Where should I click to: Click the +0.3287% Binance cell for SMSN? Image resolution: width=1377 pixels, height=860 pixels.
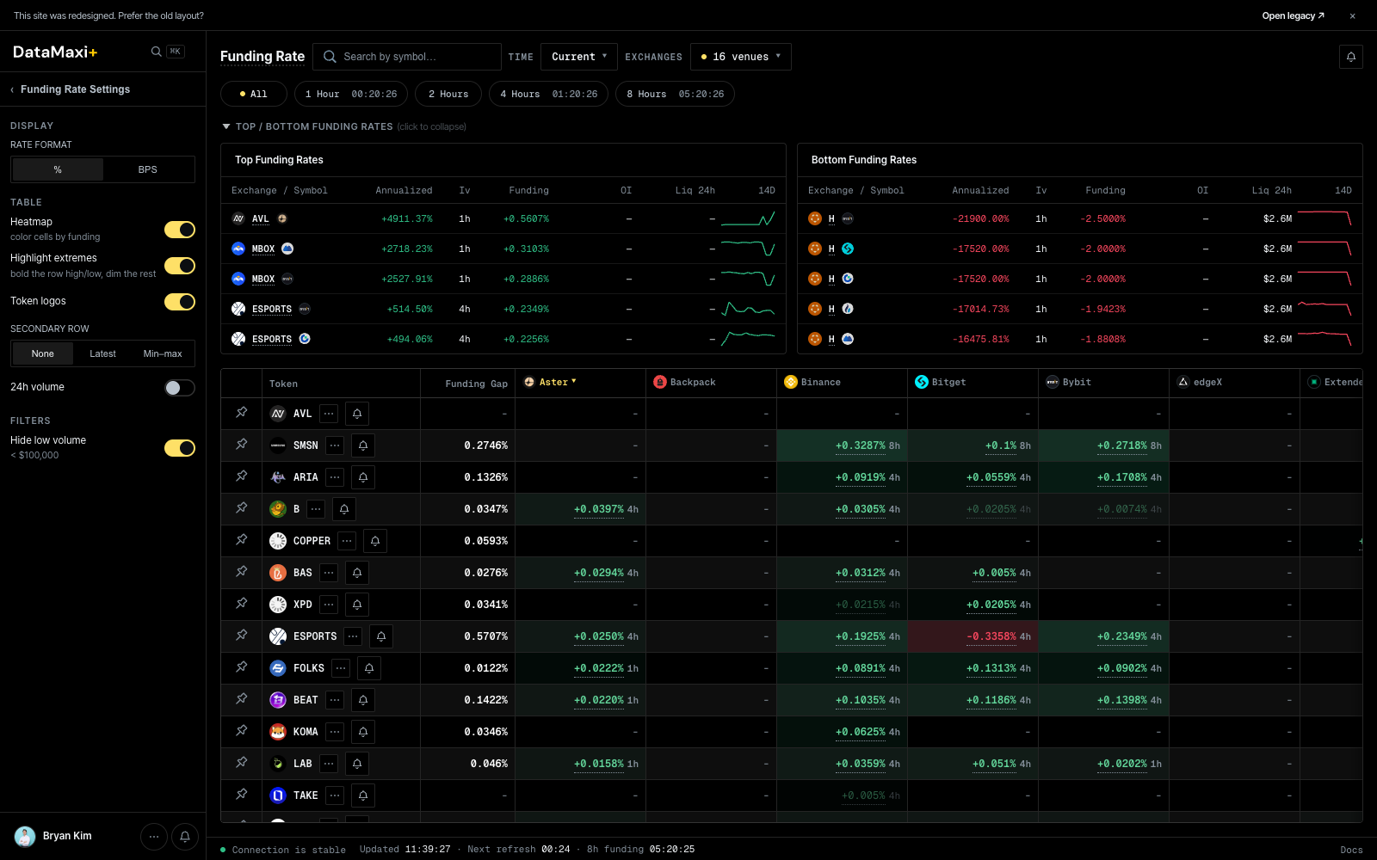842,445
